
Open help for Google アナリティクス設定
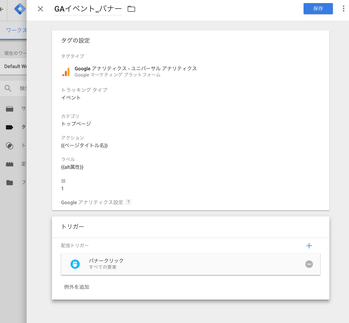click(128, 202)
